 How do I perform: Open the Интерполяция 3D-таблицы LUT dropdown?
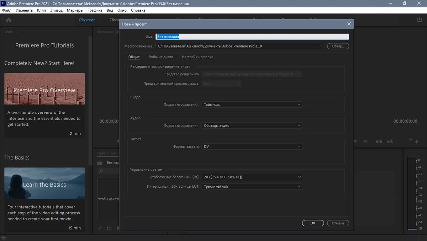252,186
